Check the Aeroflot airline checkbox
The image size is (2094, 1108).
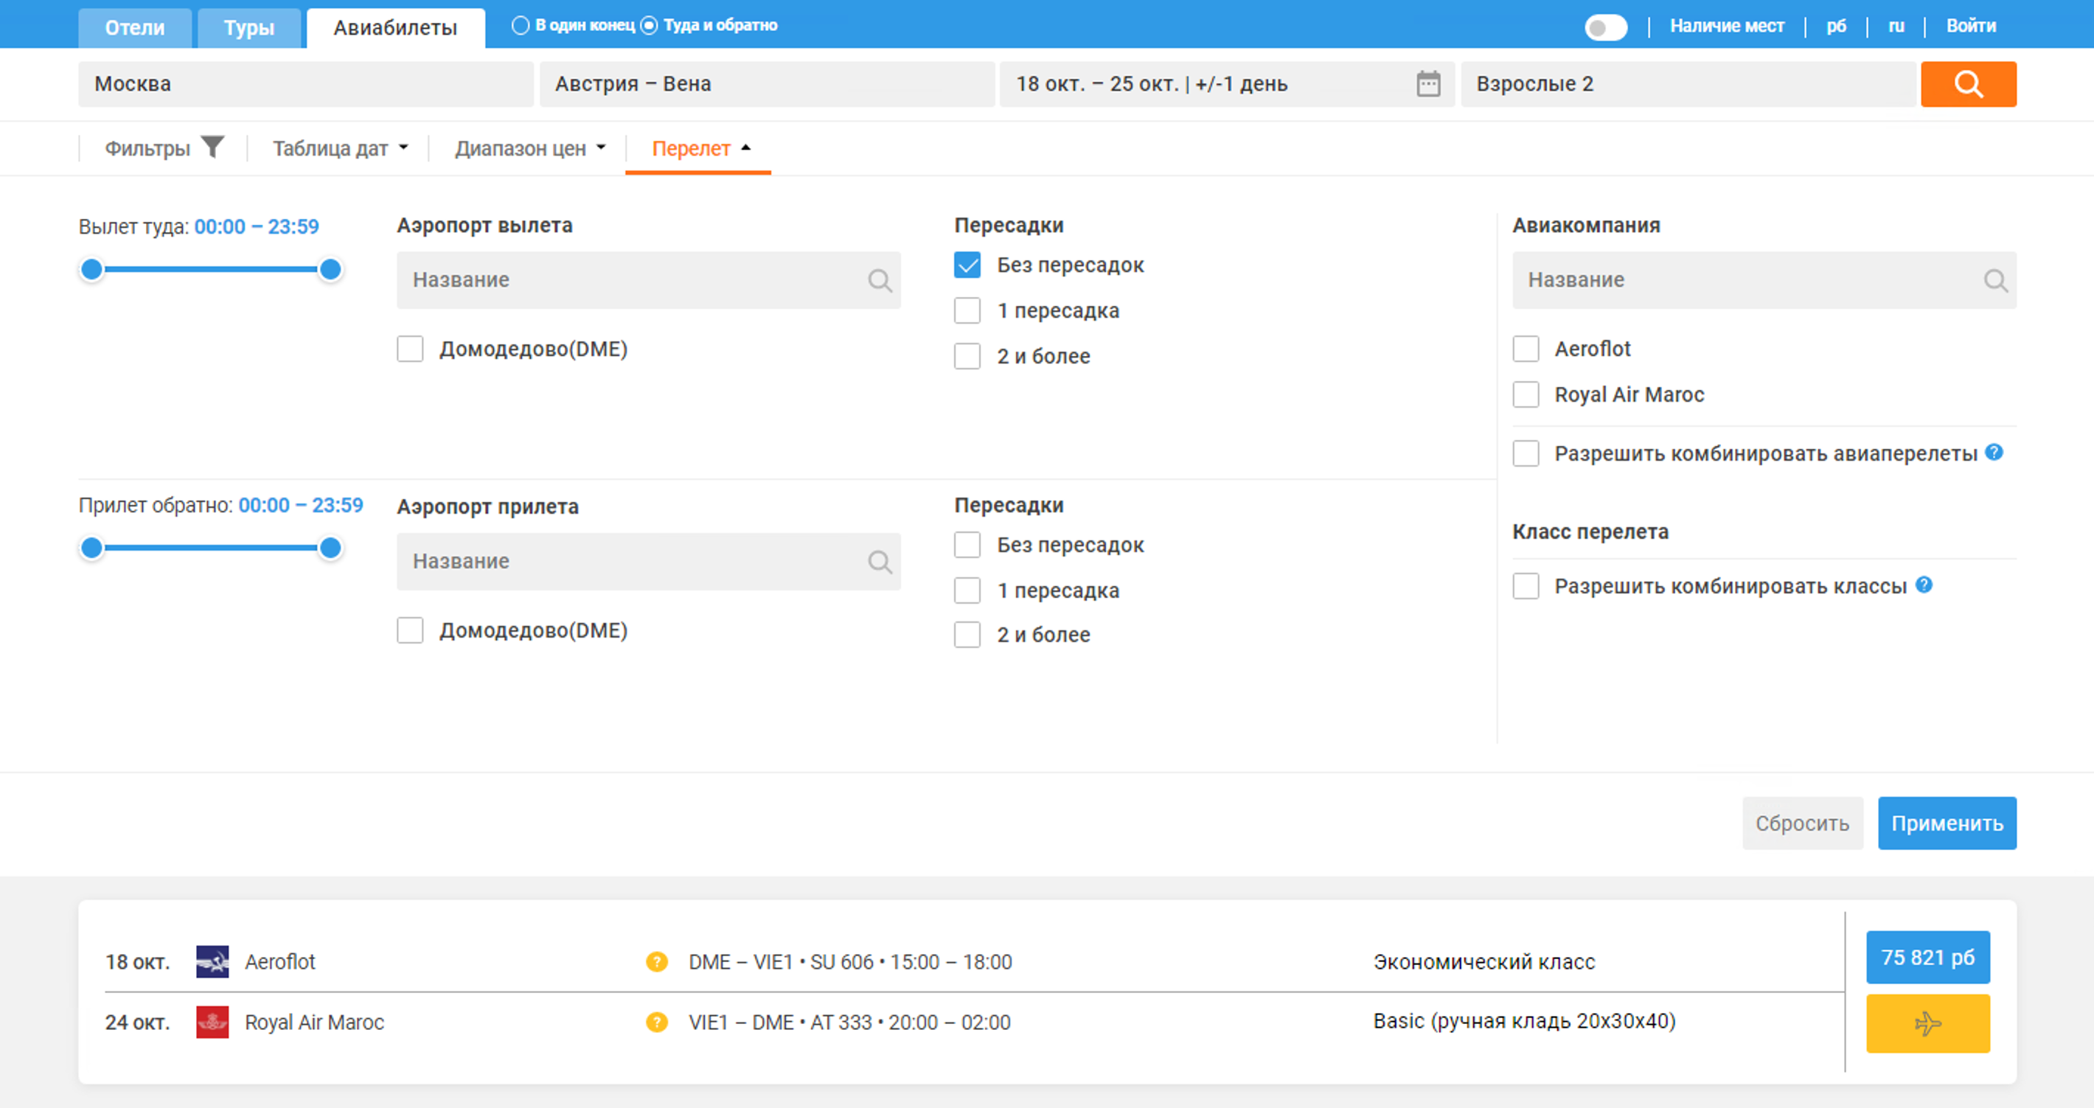pyautogui.click(x=1526, y=349)
